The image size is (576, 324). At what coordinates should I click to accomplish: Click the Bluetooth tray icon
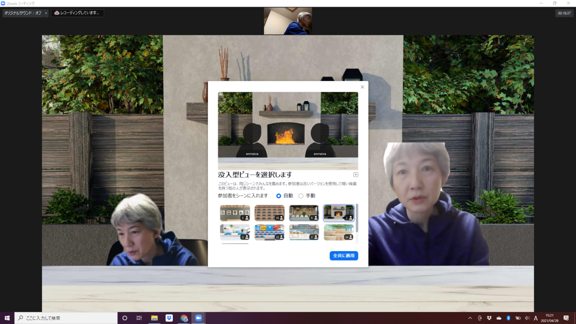click(x=508, y=318)
